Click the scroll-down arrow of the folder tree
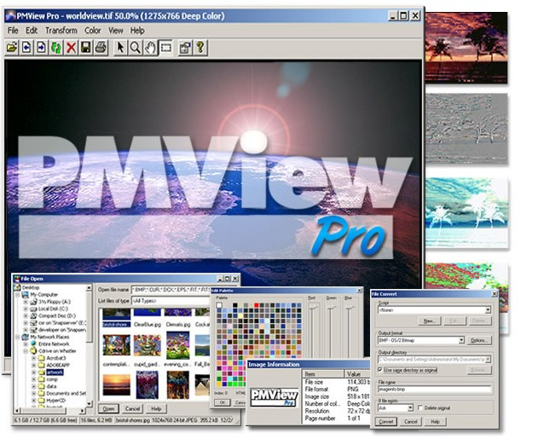Screen dimensions: 538x439 [x=90, y=404]
